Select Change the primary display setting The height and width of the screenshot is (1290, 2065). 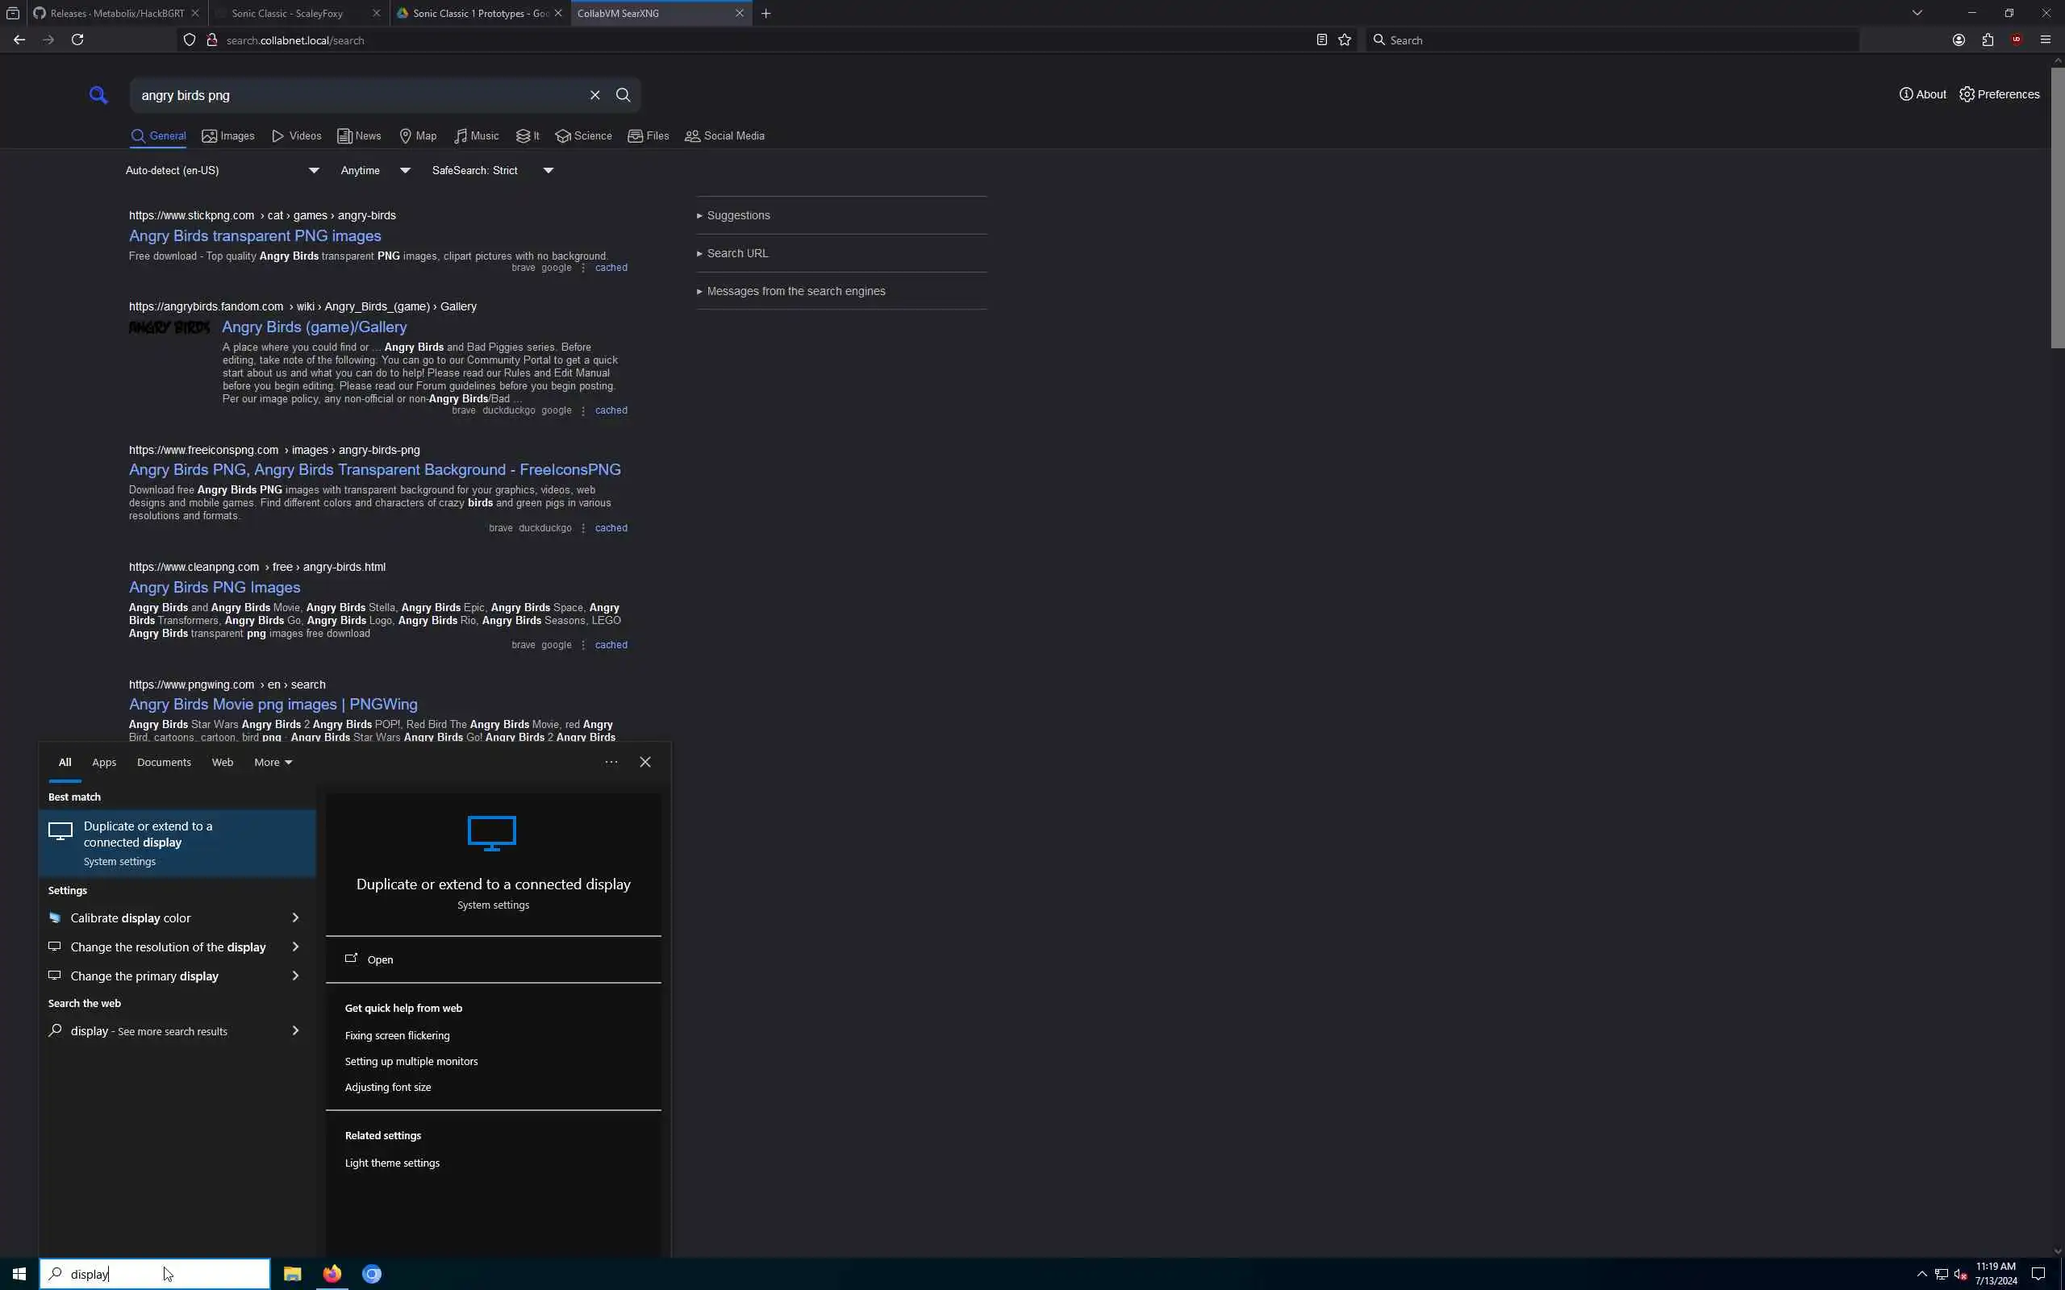tap(145, 976)
